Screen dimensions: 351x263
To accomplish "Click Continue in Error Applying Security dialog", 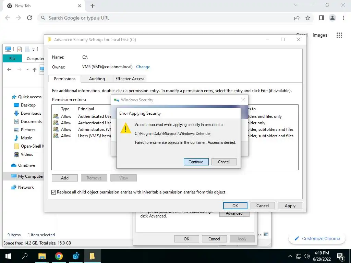I will (x=196, y=162).
